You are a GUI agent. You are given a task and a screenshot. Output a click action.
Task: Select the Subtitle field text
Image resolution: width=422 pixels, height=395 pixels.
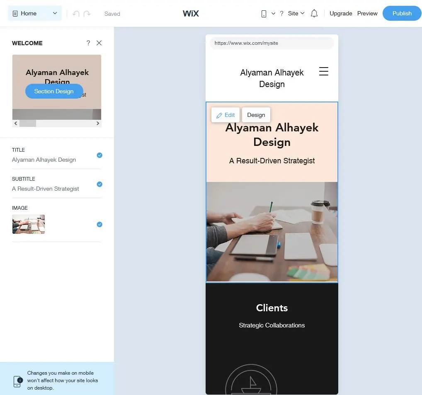pyautogui.click(x=46, y=189)
